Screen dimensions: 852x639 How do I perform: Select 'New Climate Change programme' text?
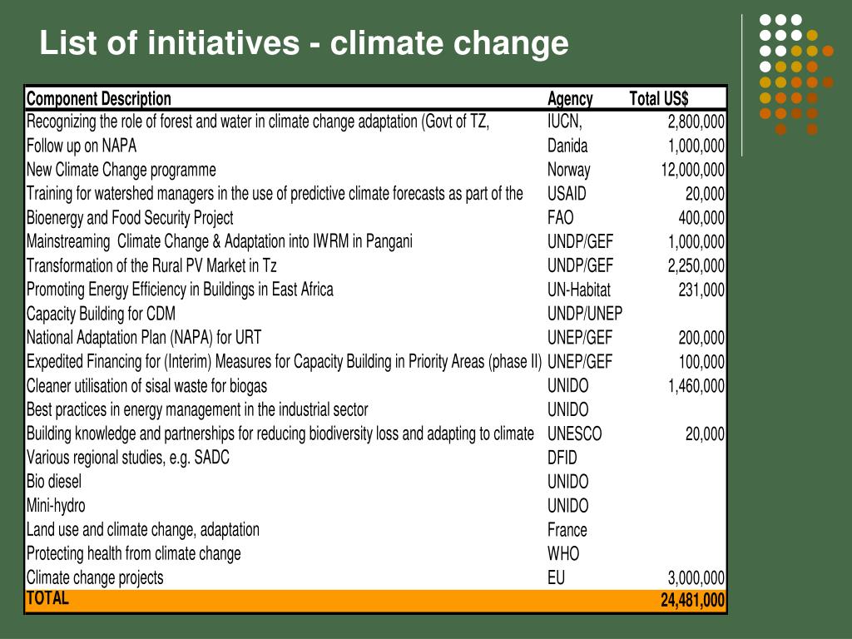[x=121, y=170]
